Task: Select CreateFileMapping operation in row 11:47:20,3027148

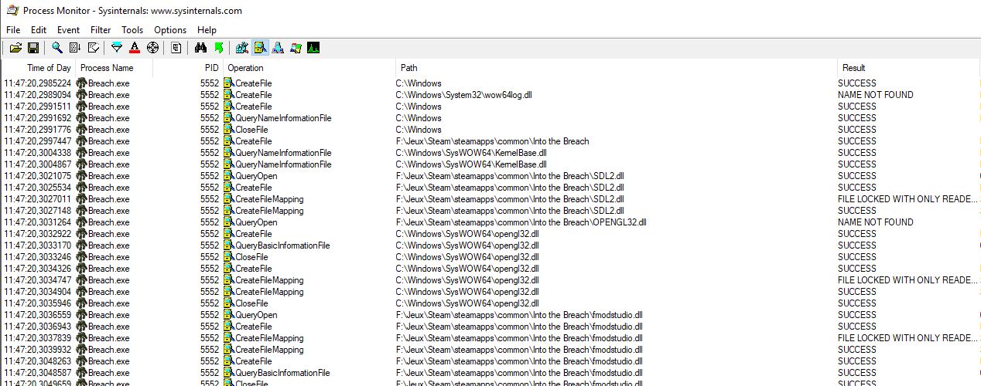Action: coord(269,211)
